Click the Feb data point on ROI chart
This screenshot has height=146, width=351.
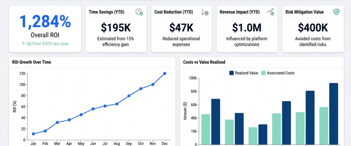pyautogui.click(x=45, y=131)
